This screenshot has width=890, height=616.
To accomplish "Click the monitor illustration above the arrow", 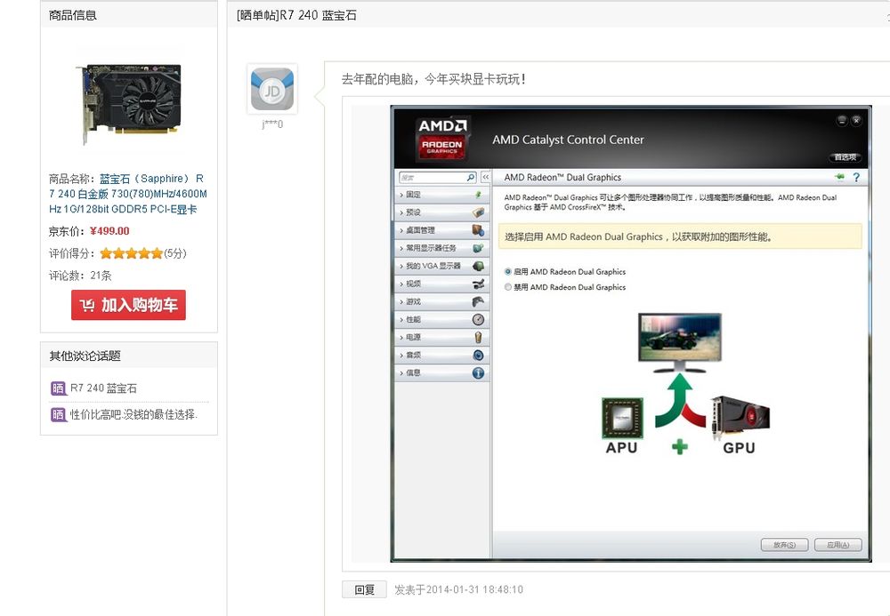I will tap(679, 342).
